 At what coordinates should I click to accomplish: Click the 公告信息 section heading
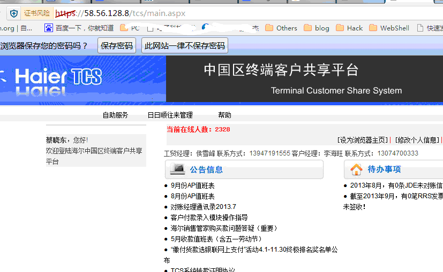click(206, 170)
